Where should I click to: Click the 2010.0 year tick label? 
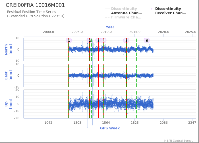pos(106,32)
